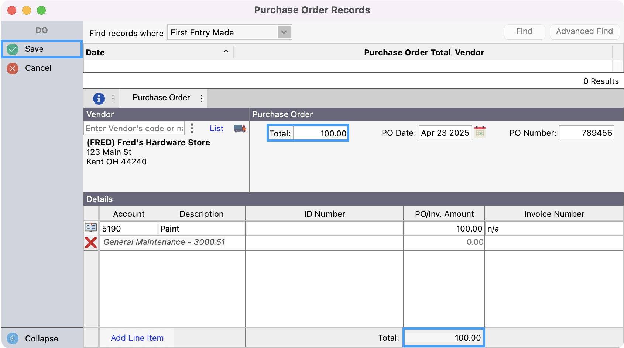Click the Collapse sidebar arrow icon
The height and width of the screenshot is (348, 624).
(13, 338)
